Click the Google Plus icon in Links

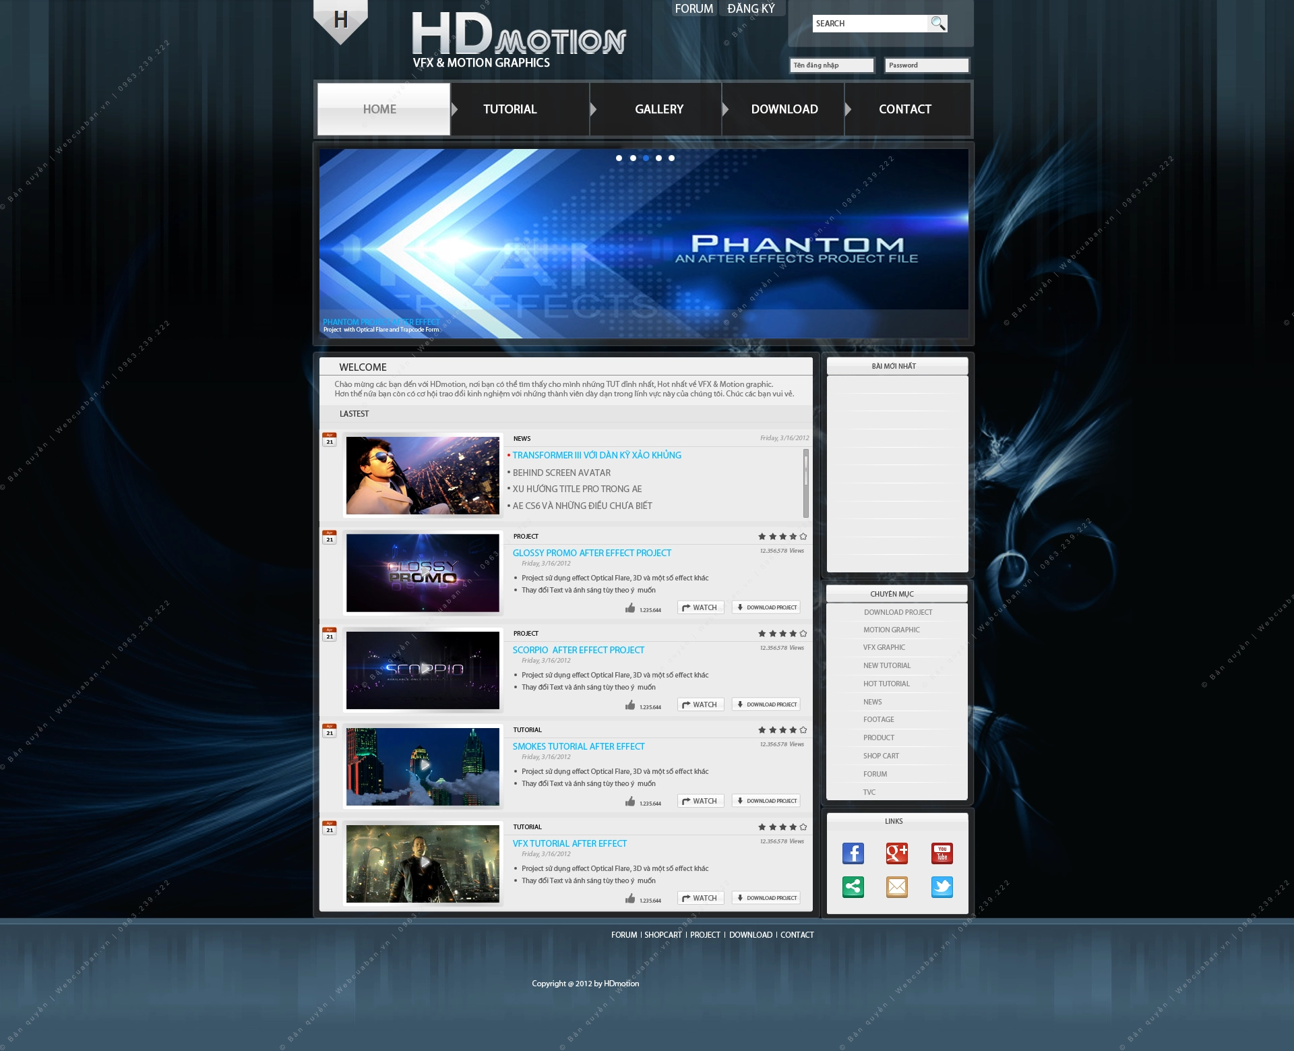coord(896,853)
